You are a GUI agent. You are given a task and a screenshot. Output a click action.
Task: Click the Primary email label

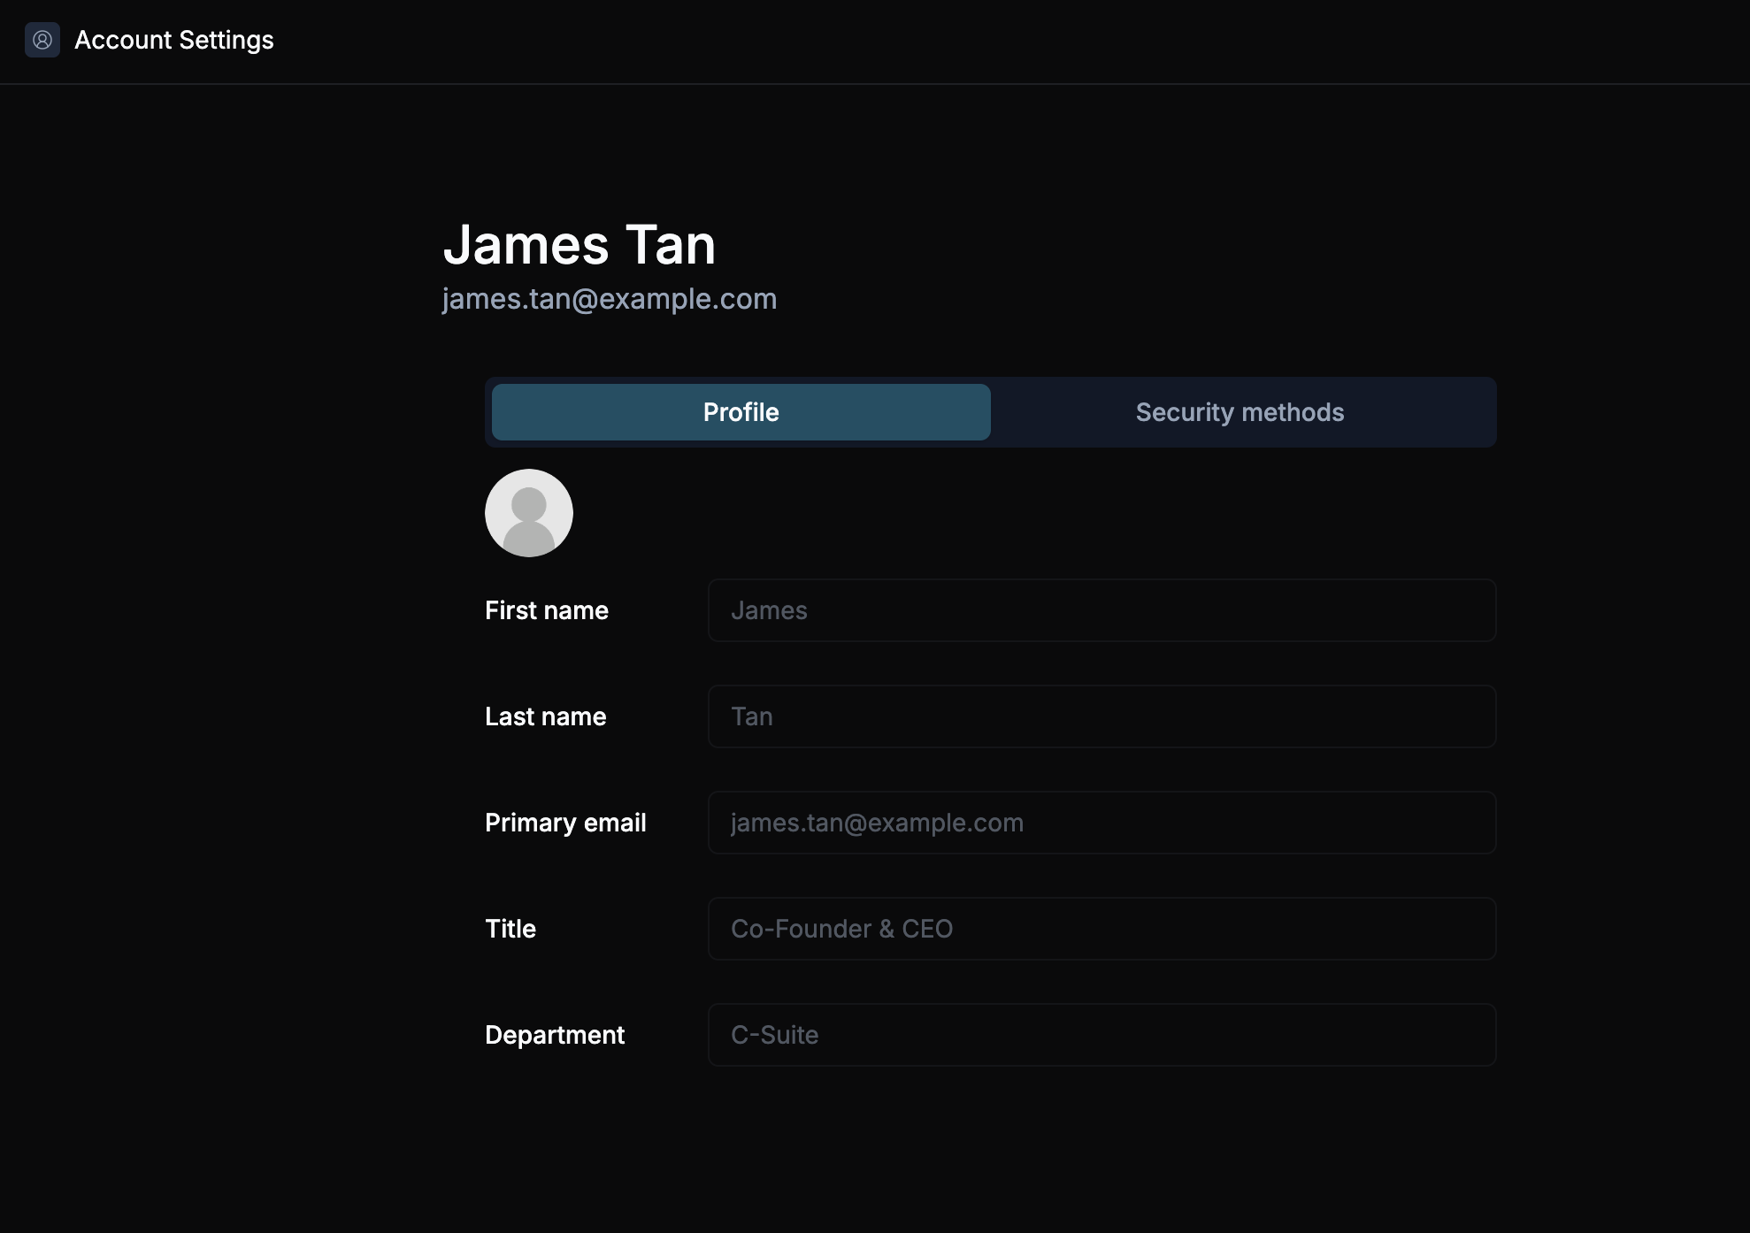(x=565, y=822)
